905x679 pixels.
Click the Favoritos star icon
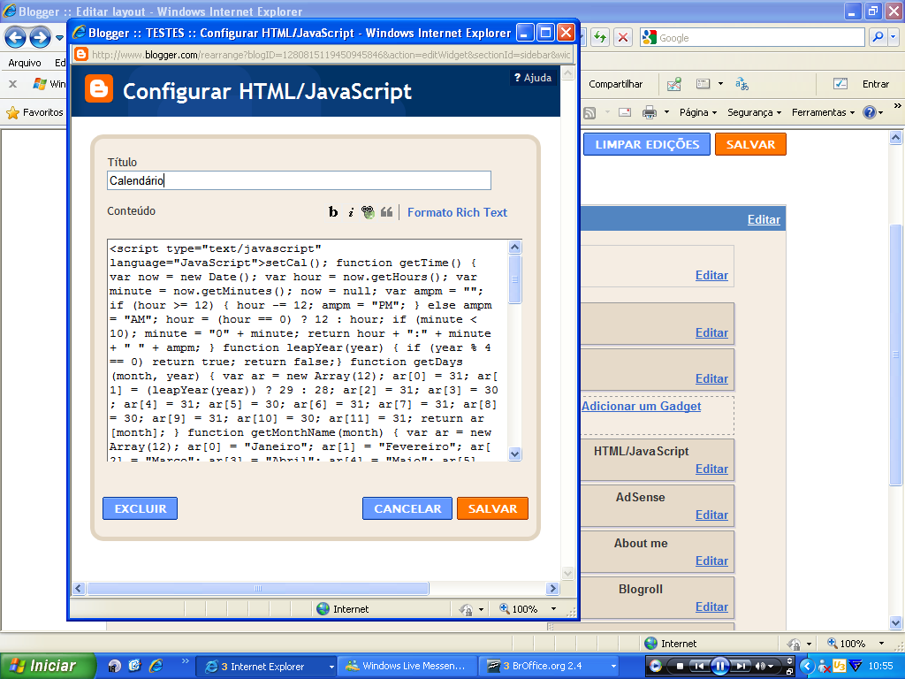pyautogui.click(x=12, y=112)
